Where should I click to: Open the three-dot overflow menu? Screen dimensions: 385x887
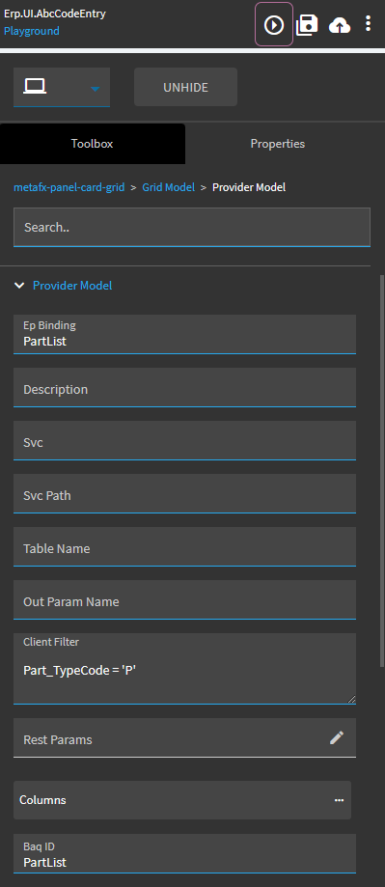click(x=368, y=24)
